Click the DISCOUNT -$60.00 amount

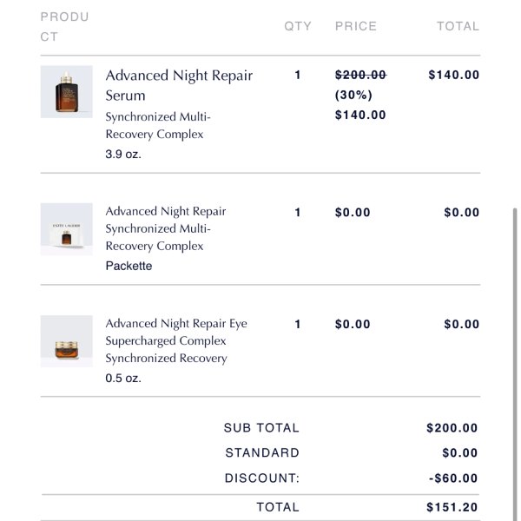(x=453, y=478)
